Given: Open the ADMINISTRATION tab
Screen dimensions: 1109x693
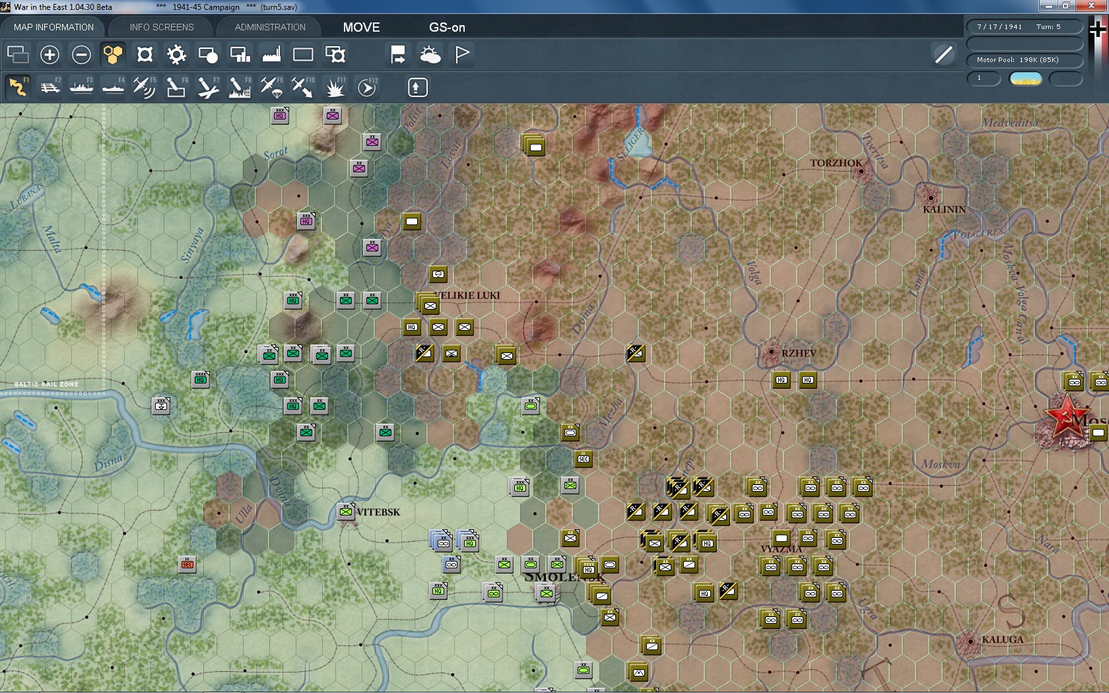Looking at the screenshot, I should [270, 27].
